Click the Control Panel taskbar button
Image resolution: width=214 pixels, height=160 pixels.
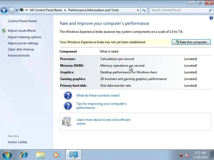74,155
